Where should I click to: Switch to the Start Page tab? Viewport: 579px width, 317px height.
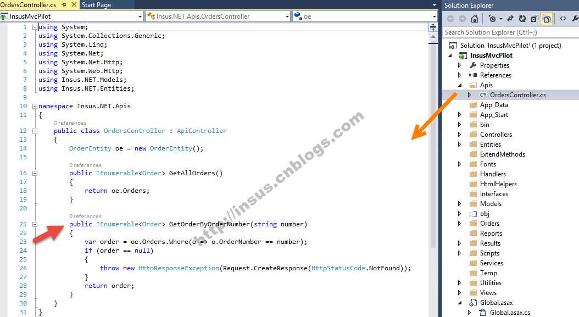point(96,5)
